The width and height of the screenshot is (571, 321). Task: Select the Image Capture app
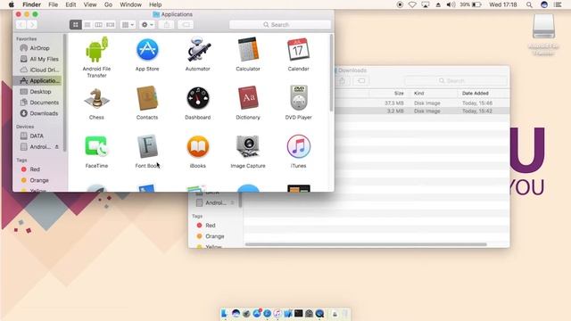(x=248, y=146)
